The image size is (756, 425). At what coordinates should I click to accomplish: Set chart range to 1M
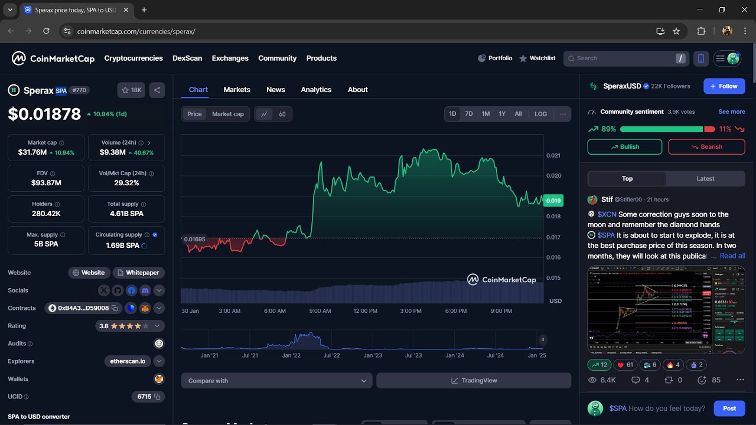click(x=485, y=114)
